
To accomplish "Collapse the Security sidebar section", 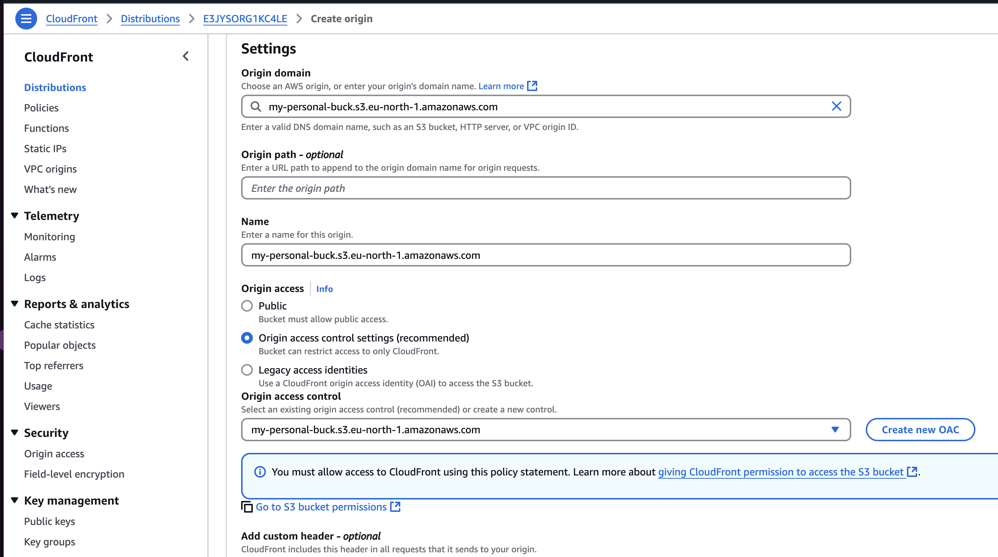I will point(15,432).
